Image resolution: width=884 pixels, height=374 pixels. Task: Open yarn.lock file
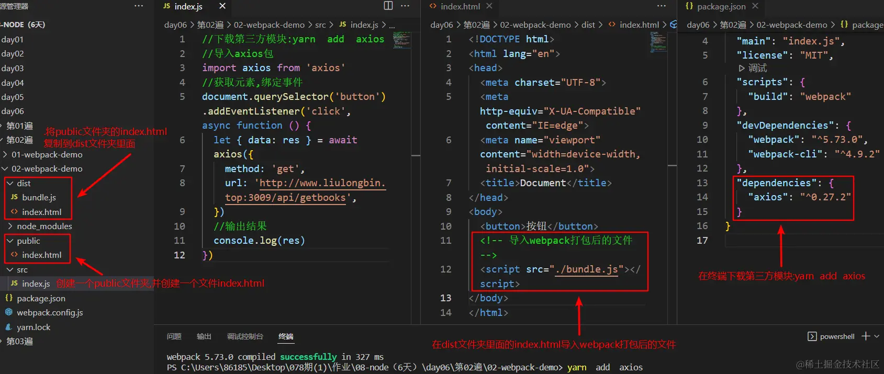click(x=33, y=327)
